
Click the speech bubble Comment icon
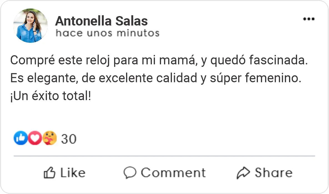coord(130,173)
